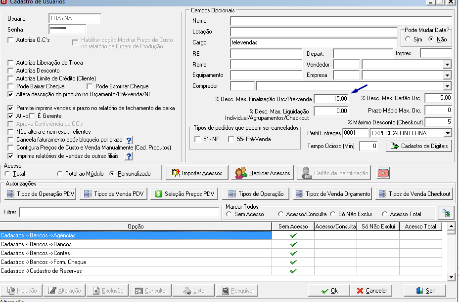Click the Senha password field
Viewport: 459px width, 302px height.
pos(67,29)
